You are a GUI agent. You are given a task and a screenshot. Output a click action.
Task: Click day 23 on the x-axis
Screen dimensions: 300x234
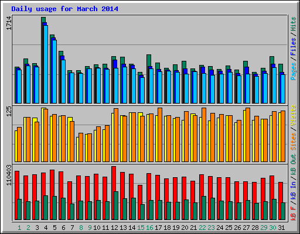211,228
